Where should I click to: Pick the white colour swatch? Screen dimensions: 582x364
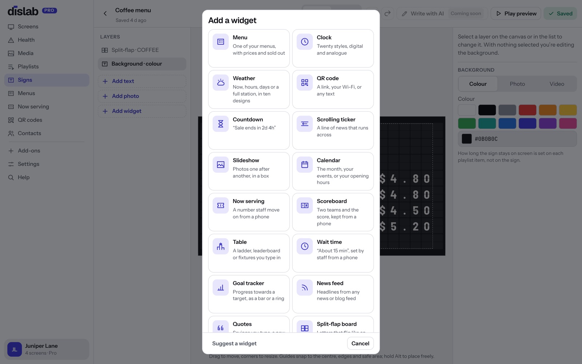[467, 110]
